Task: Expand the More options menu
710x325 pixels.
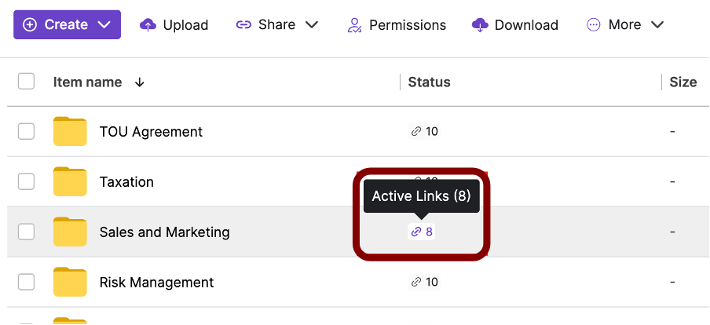Action: pyautogui.click(x=625, y=25)
